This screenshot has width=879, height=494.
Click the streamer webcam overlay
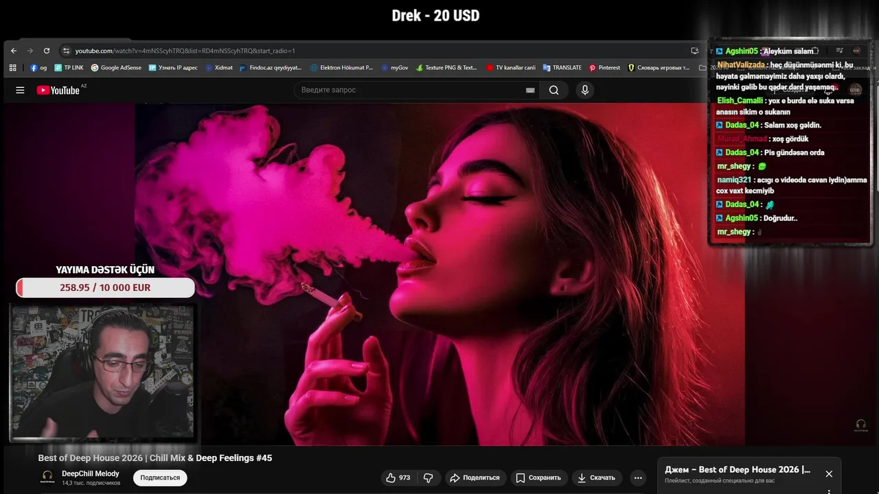[x=102, y=371]
